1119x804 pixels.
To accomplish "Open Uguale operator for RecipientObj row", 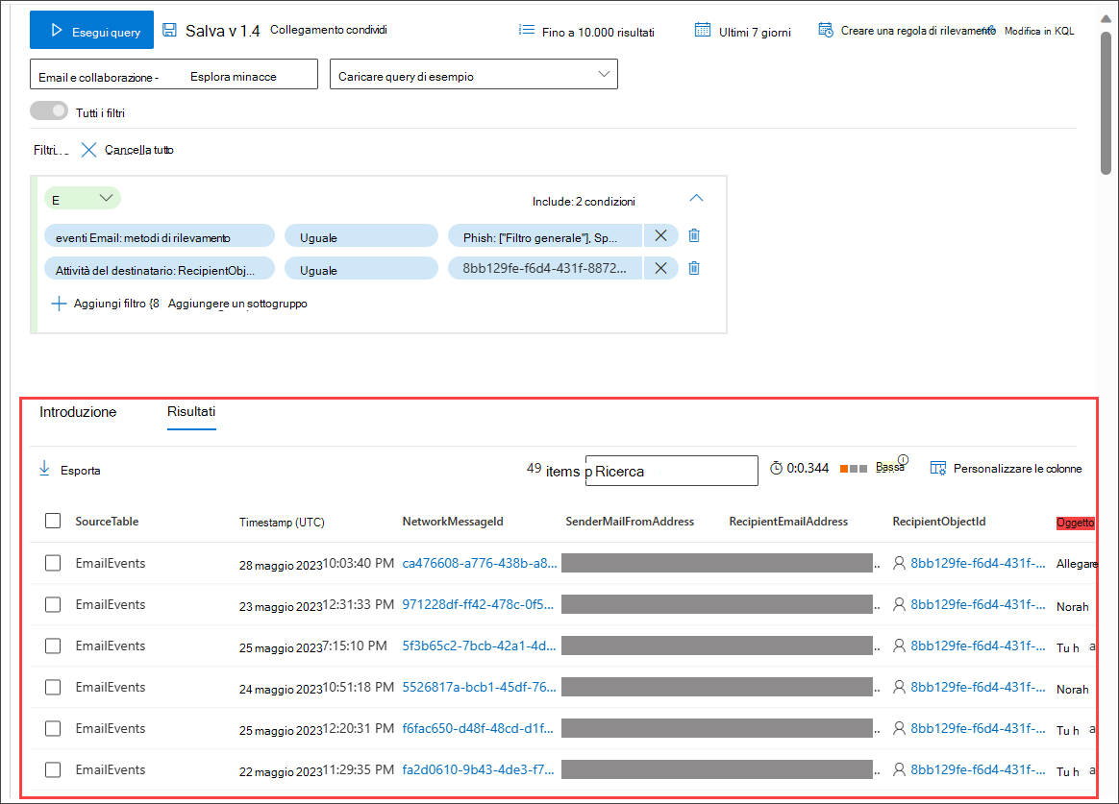I will click(361, 269).
